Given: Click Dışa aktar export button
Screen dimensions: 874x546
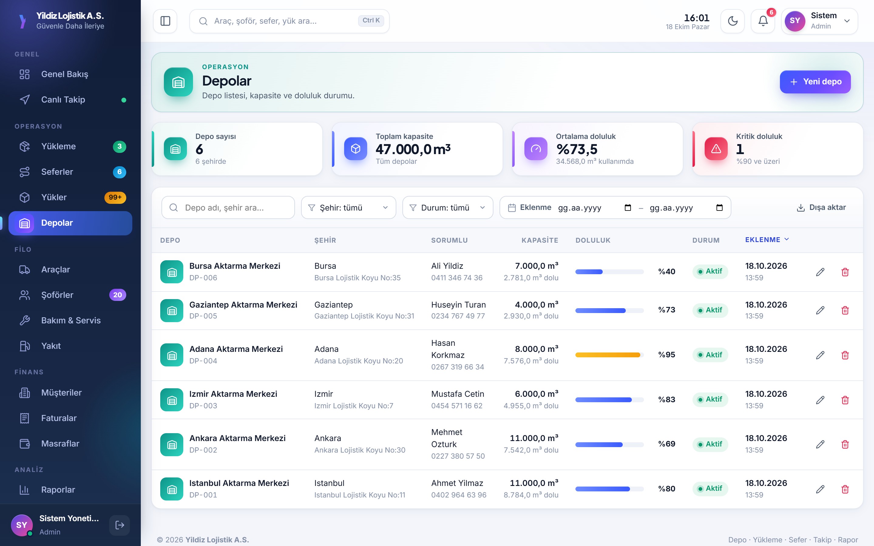Looking at the screenshot, I should tap(821, 208).
